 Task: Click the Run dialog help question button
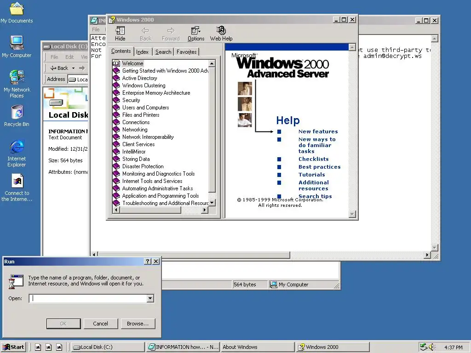click(x=148, y=262)
